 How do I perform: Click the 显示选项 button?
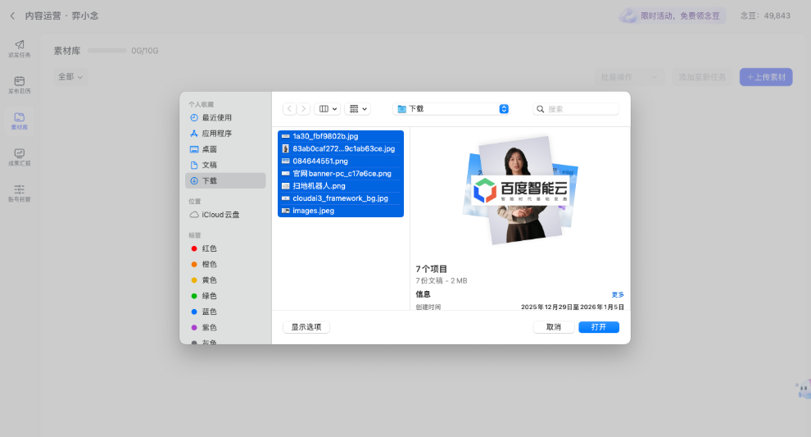(306, 327)
